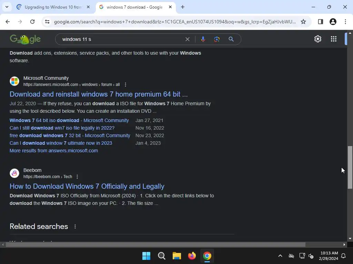
Task: Click the scroll right arrow
Action: tap(344, 245)
